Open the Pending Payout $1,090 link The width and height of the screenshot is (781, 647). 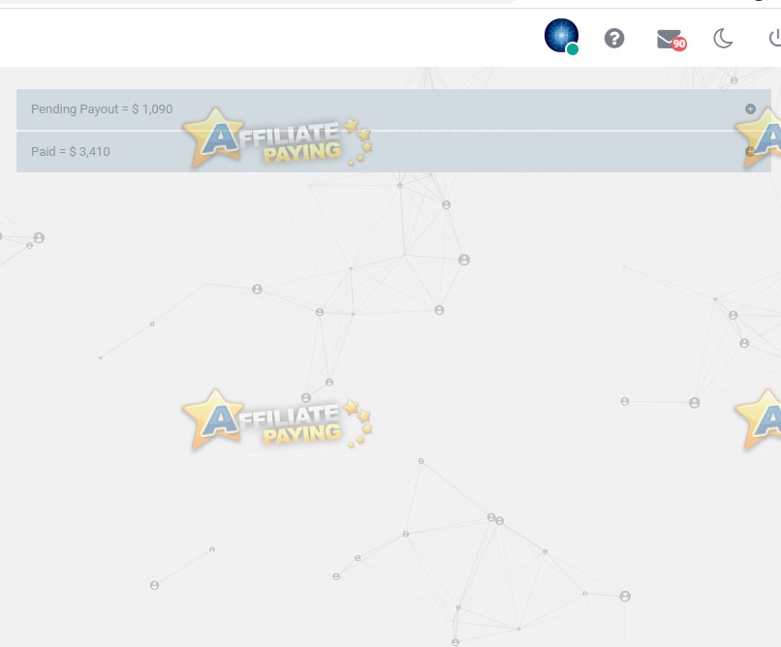[x=102, y=108]
